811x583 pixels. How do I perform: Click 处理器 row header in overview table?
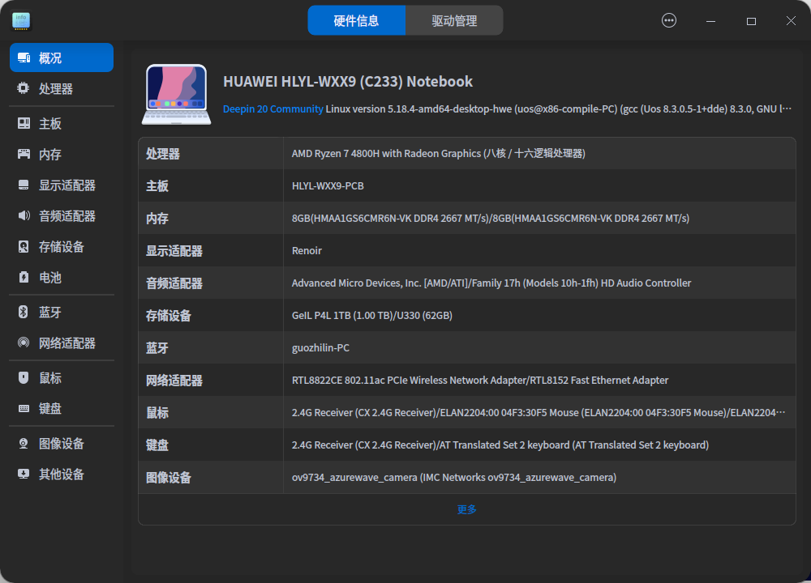pos(163,154)
